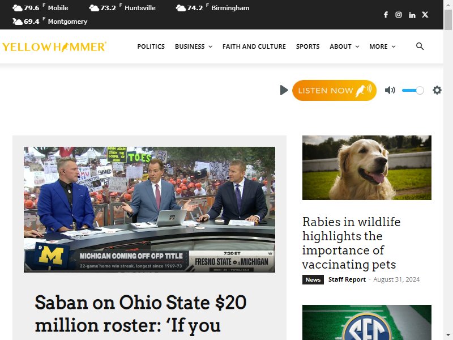Open the Faith and Culture section
The image size is (453, 340).
point(254,46)
